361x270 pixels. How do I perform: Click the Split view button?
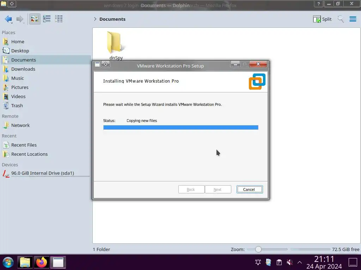click(x=322, y=19)
